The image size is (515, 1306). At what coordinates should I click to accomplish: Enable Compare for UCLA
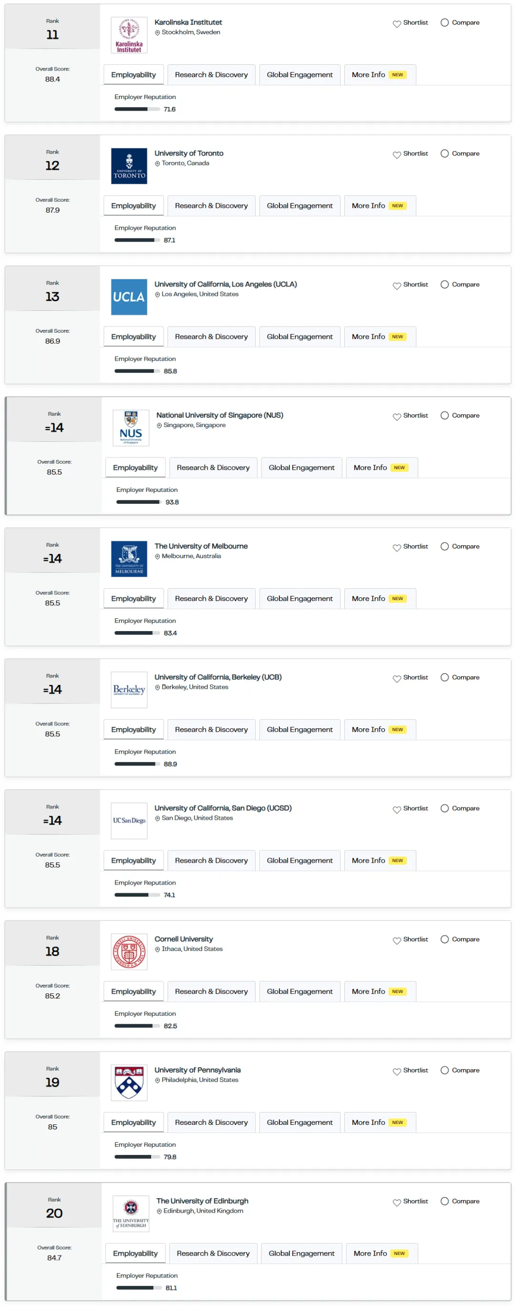(x=444, y=285)
